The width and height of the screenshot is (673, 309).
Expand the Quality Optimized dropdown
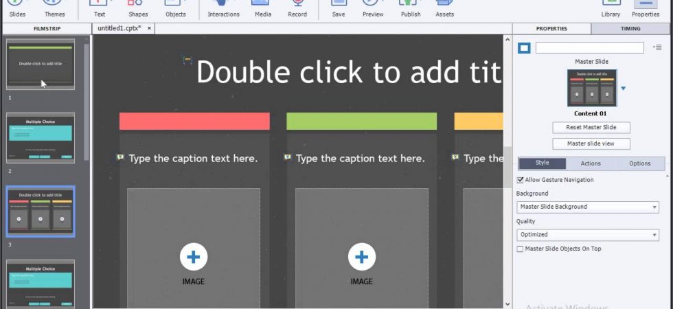588,235
